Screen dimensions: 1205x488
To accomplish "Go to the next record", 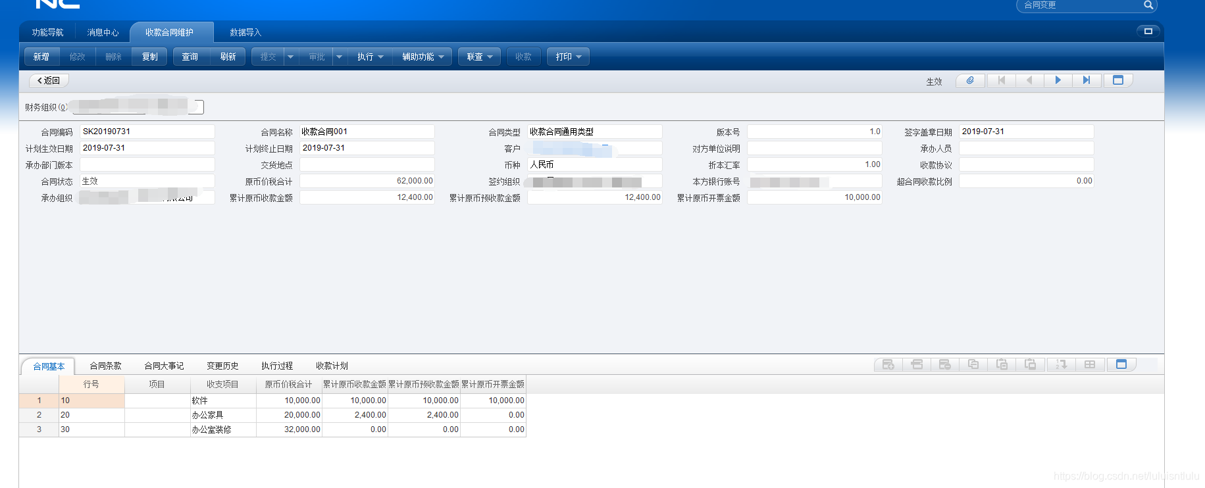I will pyautogui.click(x=1058, y=80).
